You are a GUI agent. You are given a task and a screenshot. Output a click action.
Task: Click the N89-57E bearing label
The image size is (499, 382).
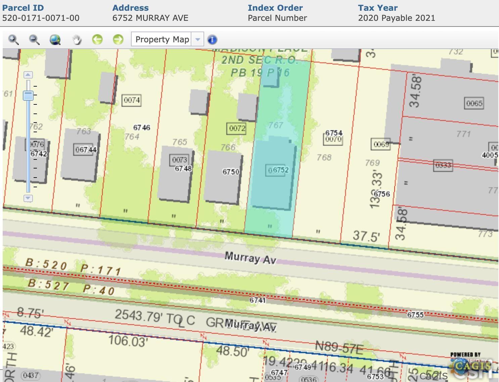point(339,348)
